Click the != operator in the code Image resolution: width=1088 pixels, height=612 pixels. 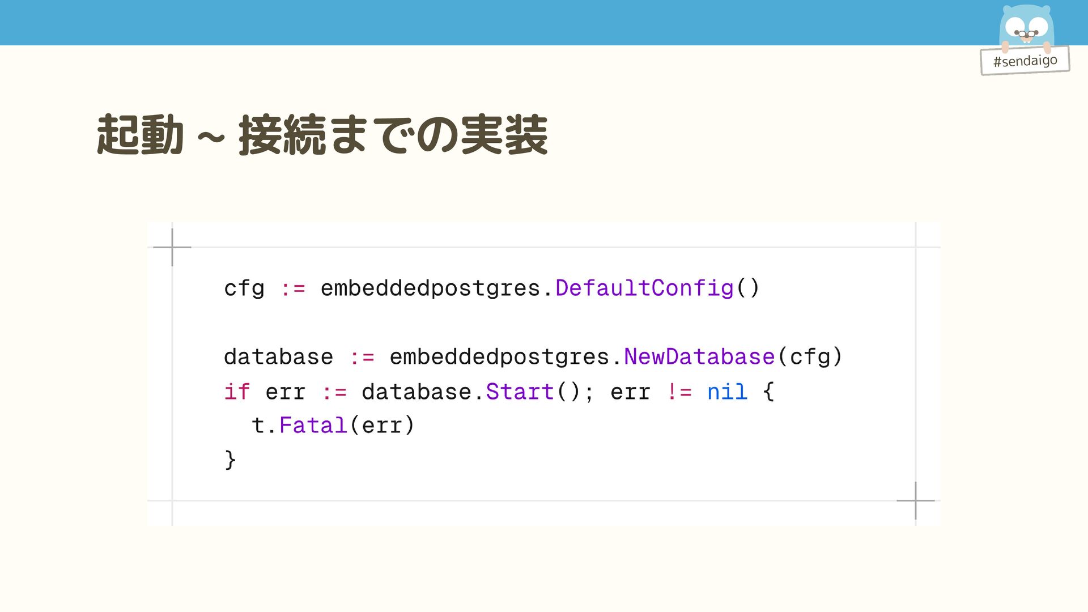click(679, 392)
